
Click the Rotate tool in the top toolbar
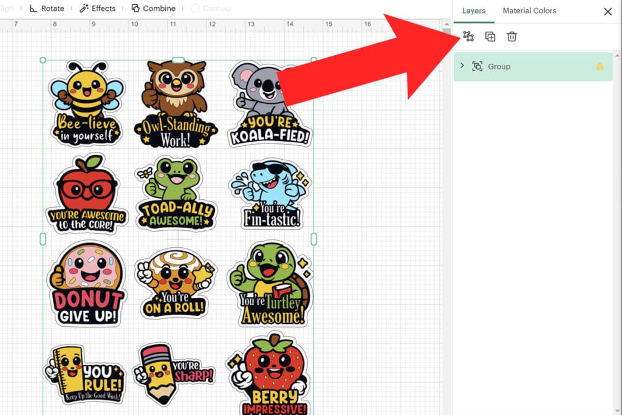coord(47,8)
